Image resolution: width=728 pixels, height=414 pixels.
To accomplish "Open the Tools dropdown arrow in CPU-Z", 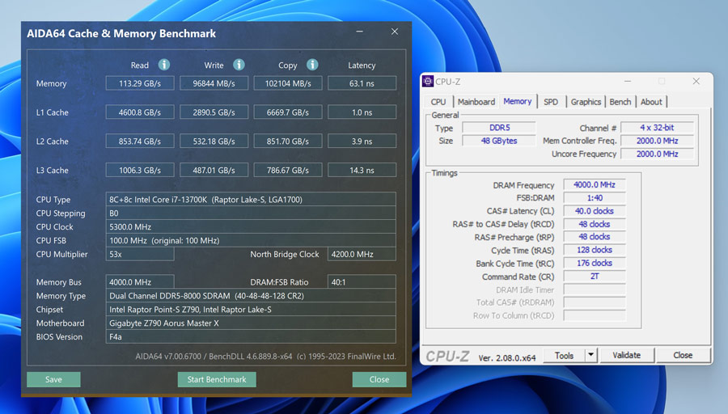I will pos(590,355).
